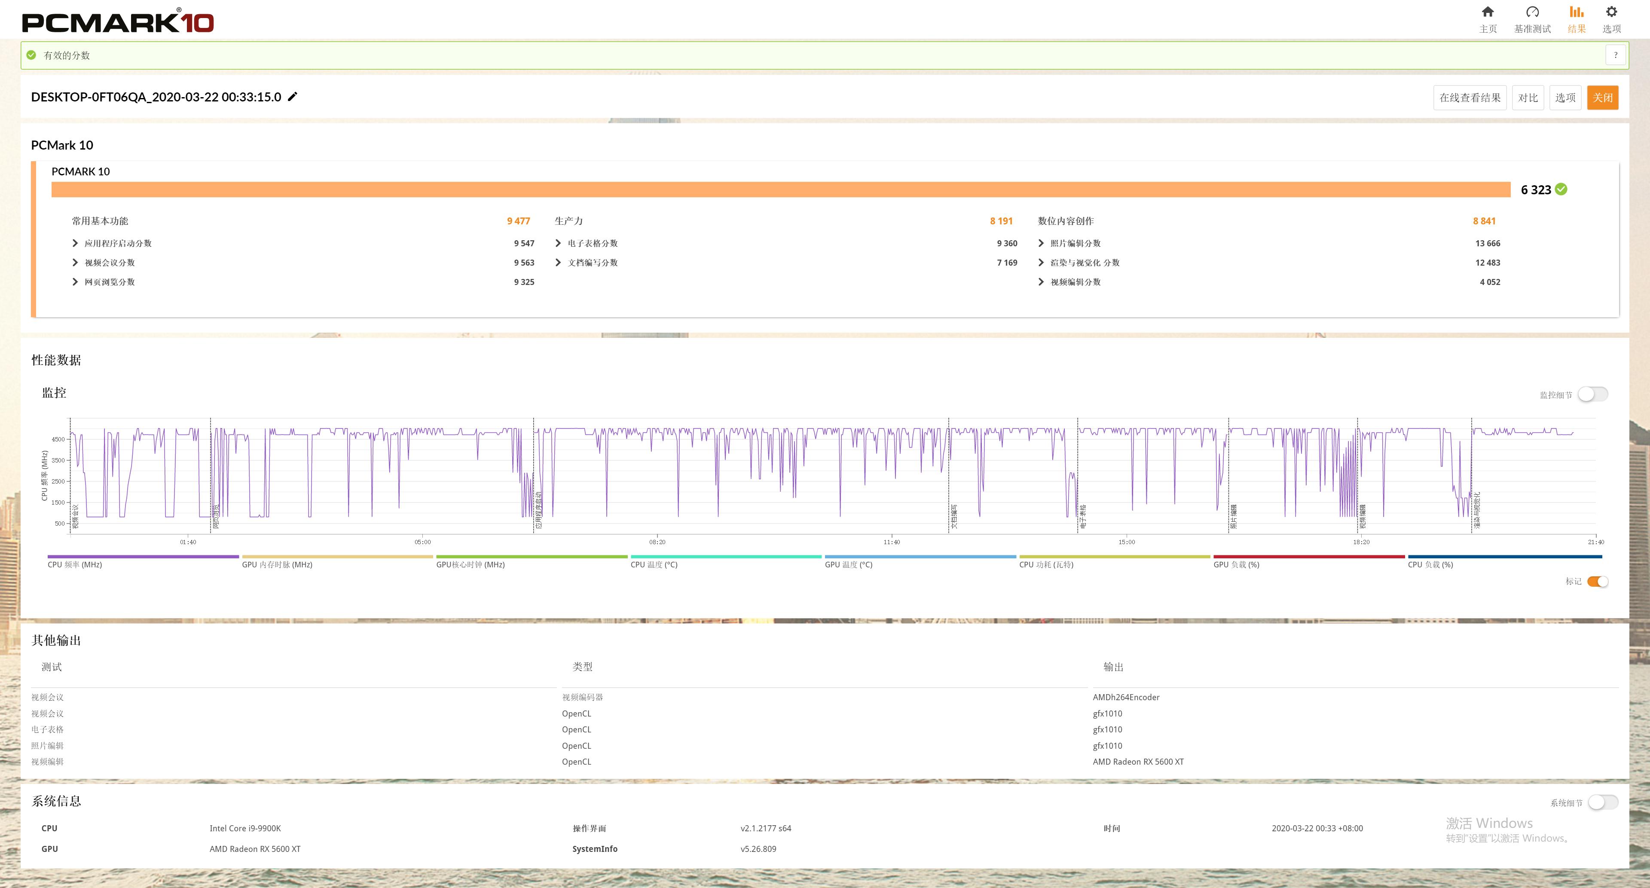Turn off the 标记 markers toggle
This screenshot has height=888, width=1650.
1598,581
